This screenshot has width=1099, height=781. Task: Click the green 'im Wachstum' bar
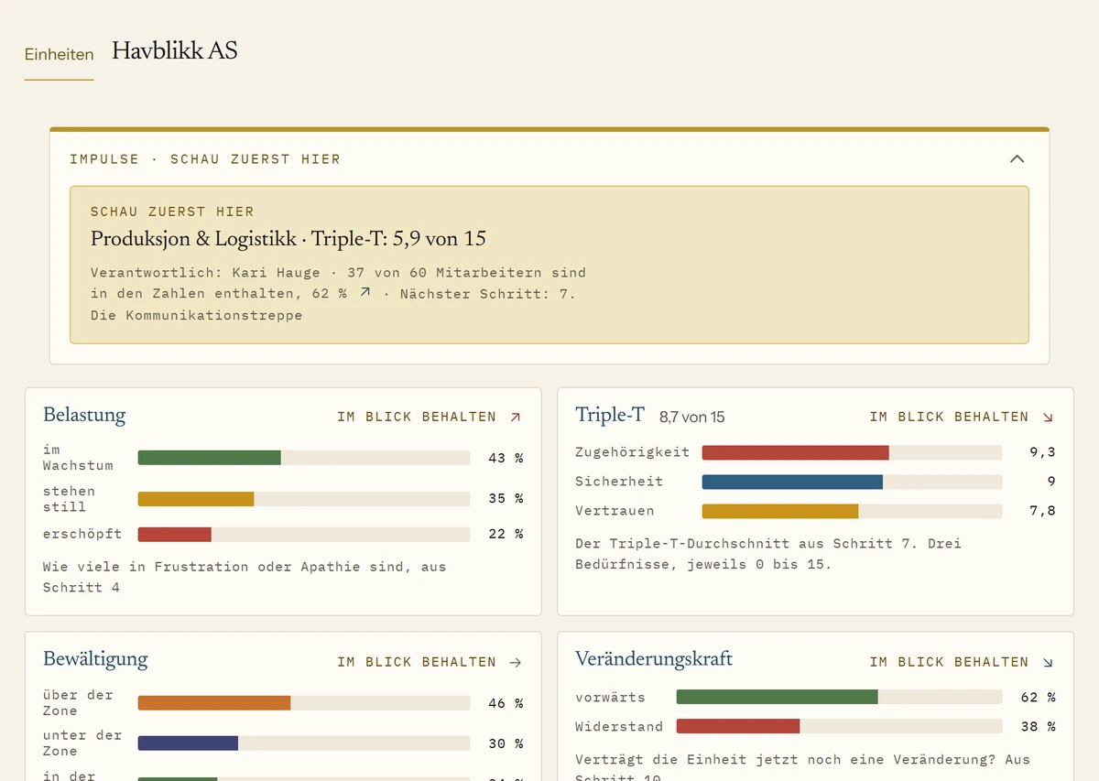point(210,458)
